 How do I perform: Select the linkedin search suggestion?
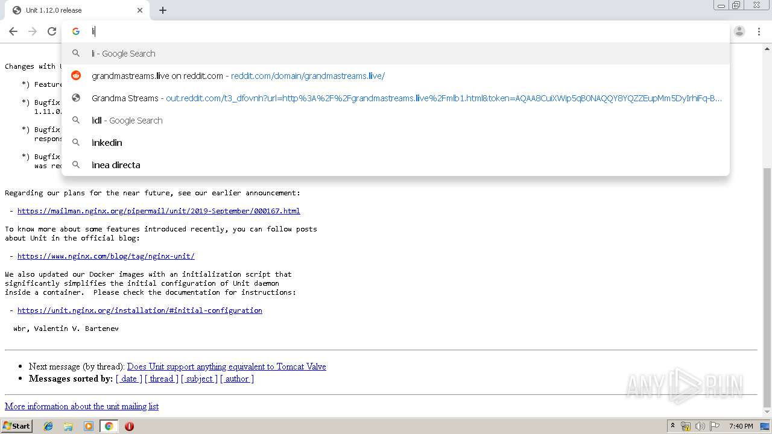tap(396, 143)
